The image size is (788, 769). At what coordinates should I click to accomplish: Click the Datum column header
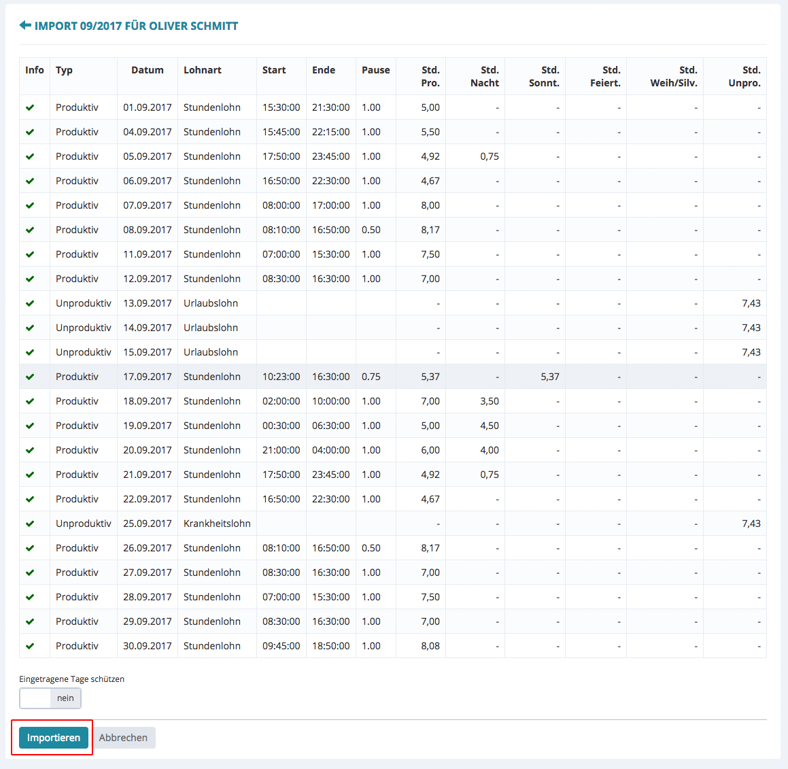(148, 70)
